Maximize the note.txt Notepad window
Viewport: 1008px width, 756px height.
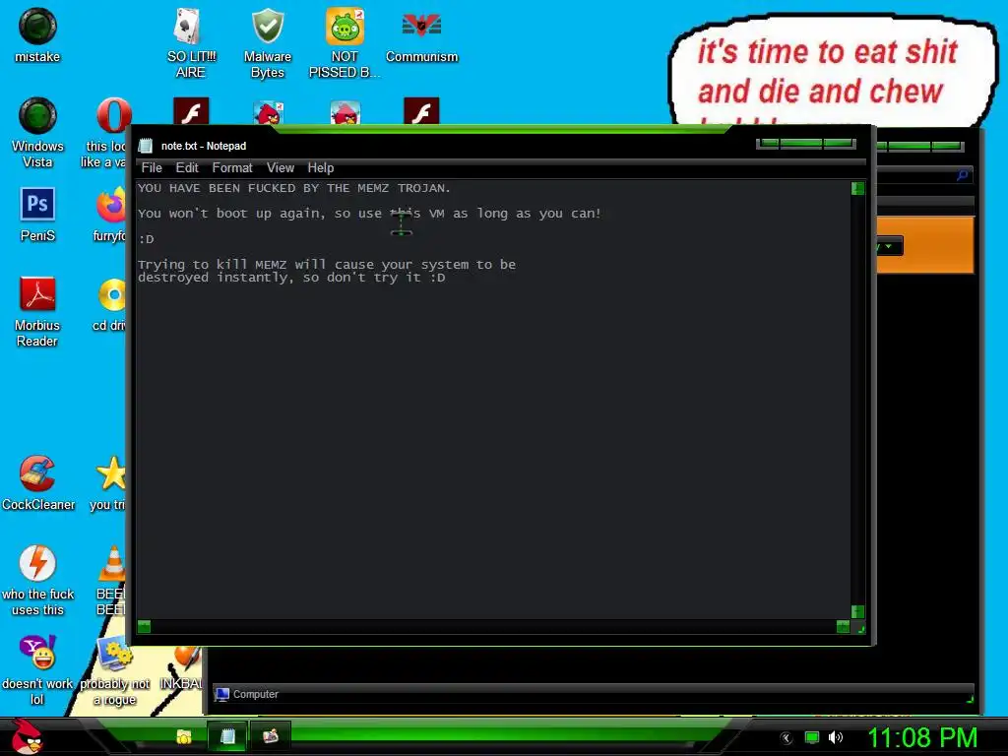[x=801, y=144]
